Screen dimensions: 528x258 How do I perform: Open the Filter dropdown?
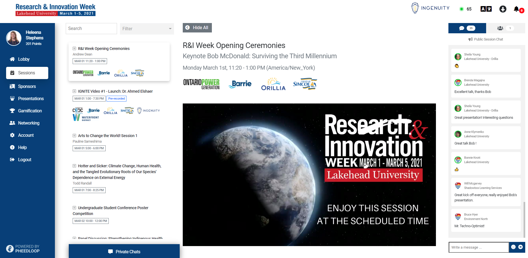pos(147,29)
